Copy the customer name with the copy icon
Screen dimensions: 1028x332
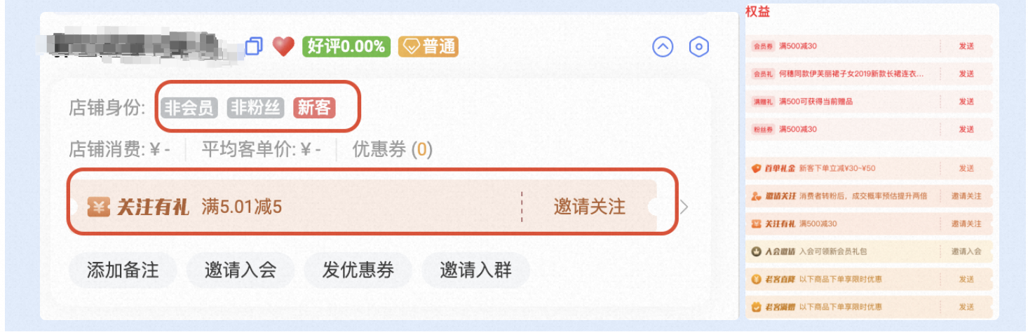pyautogui.click(x=254, y=47)
